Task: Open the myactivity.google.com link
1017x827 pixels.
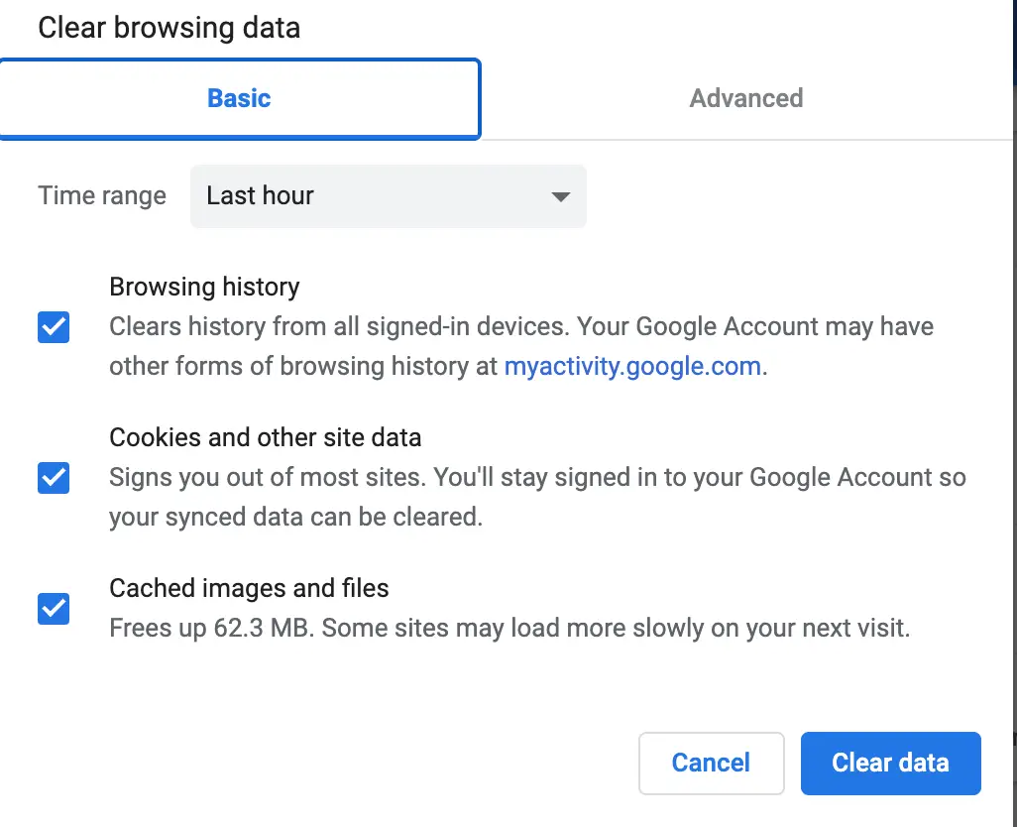Action: (632, 367)
